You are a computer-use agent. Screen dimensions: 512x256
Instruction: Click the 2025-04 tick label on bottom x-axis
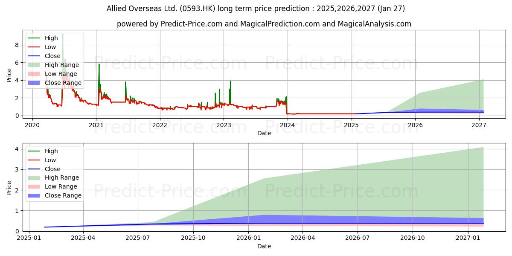point(83,238)
